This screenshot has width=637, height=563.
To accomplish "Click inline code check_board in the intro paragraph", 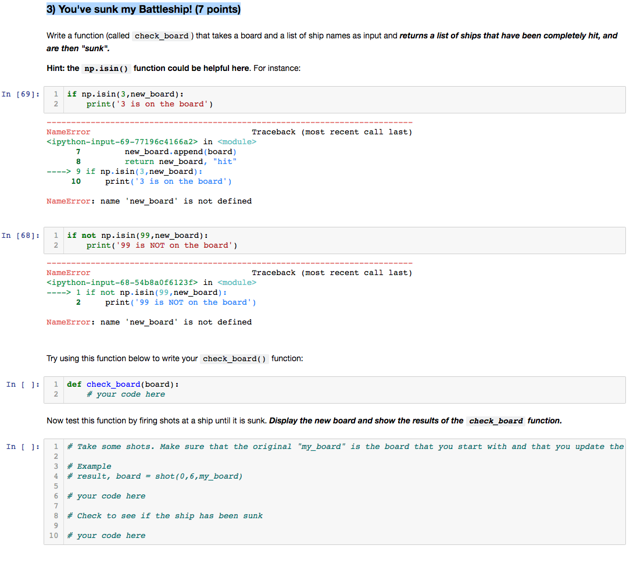I will coord(162,36).
